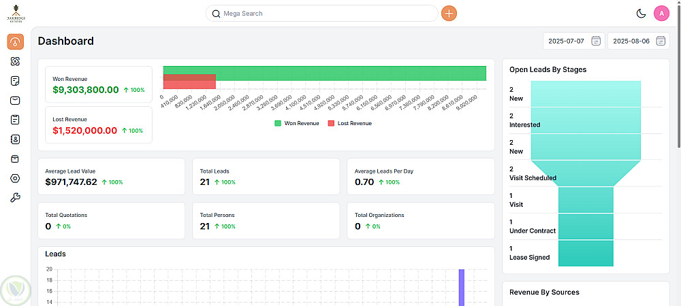Click the page vertical scrollbar

[678, 73]
